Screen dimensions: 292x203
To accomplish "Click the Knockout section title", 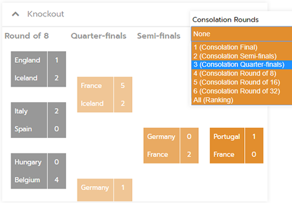I will click(x=46, y=14).
